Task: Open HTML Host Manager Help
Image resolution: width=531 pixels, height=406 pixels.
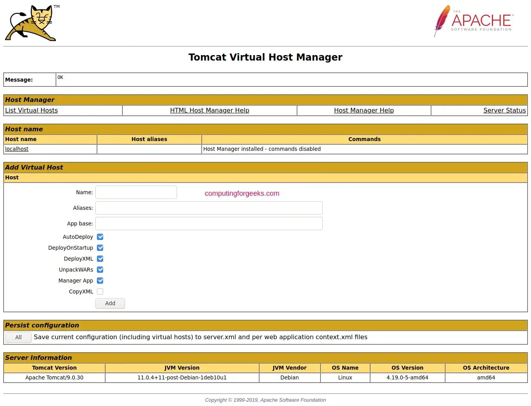Action: coord(209,111)
